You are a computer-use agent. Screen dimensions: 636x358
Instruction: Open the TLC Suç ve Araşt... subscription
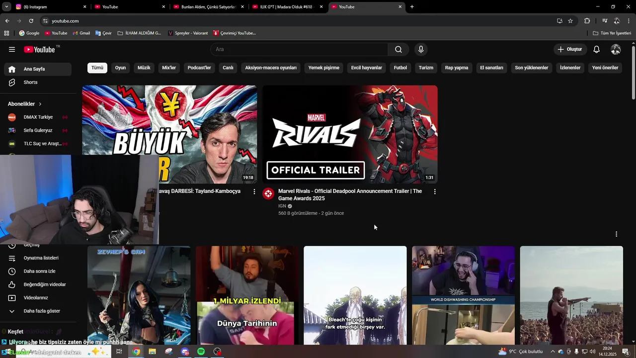(x=38, y=143)
